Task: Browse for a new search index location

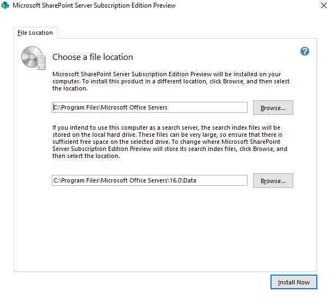Action: pyautogui.click(x=273, y=181)
